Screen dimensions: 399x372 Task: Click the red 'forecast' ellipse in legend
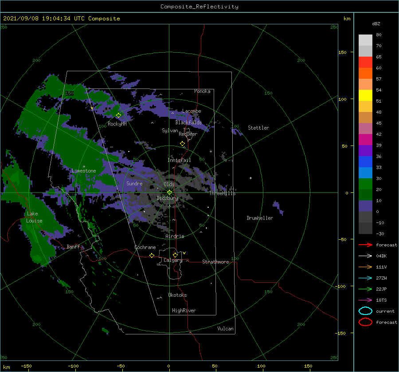(365, 322)
